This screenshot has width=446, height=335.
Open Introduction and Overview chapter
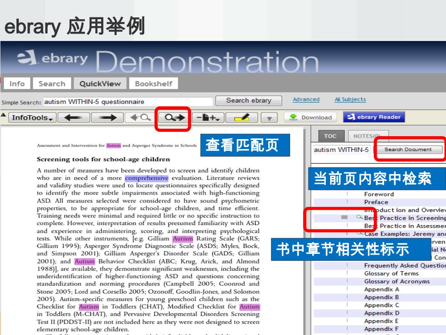tap(405, 210)
